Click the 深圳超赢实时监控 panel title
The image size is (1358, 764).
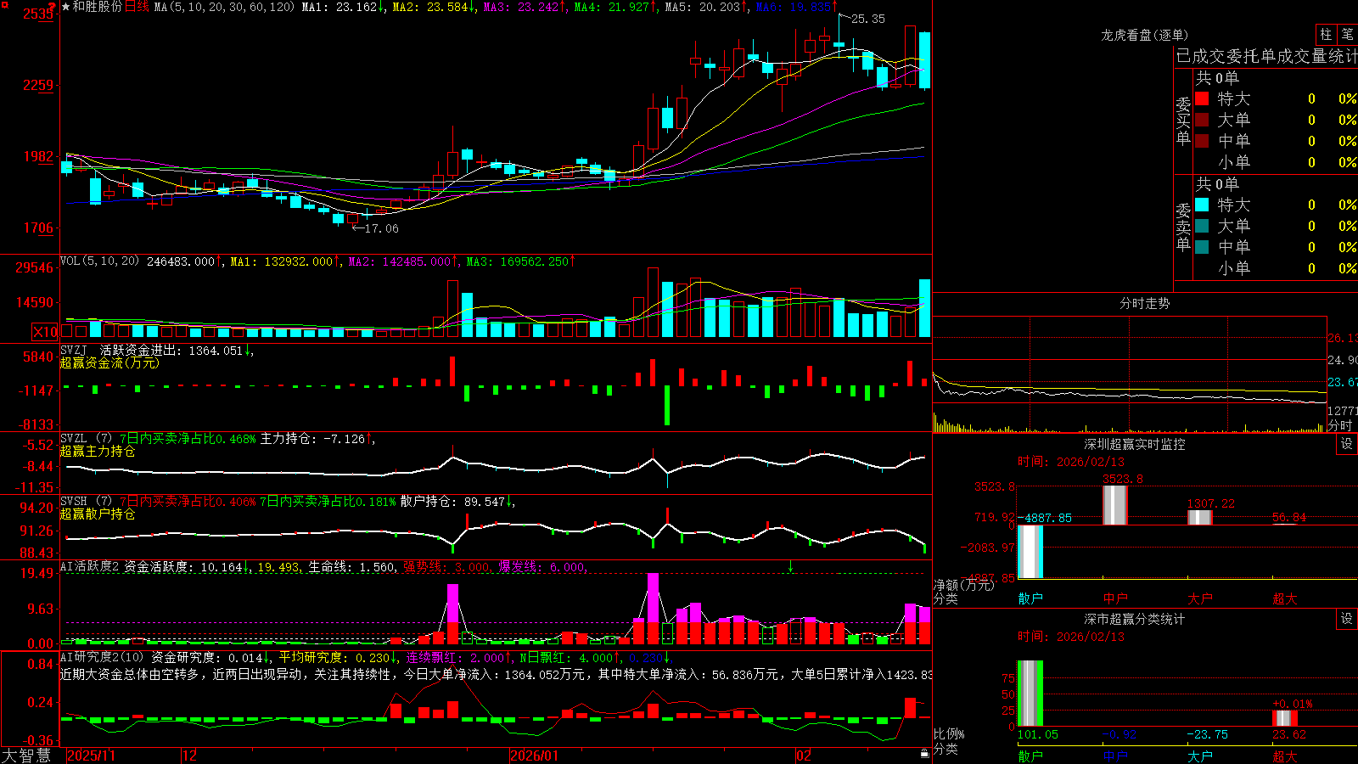coord(1134,444)
